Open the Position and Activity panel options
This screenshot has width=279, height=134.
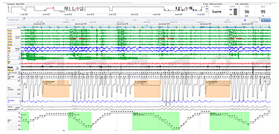click(x=237, y=4)
